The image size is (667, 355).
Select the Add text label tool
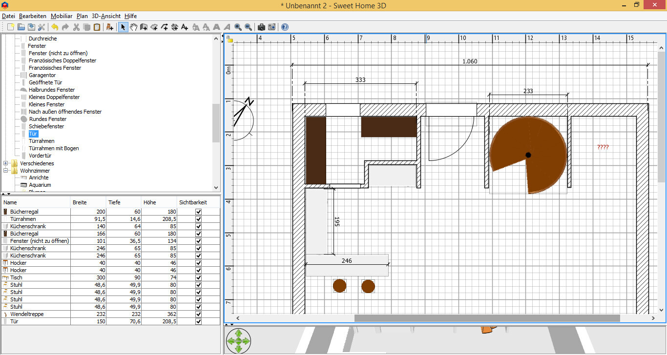185,27
